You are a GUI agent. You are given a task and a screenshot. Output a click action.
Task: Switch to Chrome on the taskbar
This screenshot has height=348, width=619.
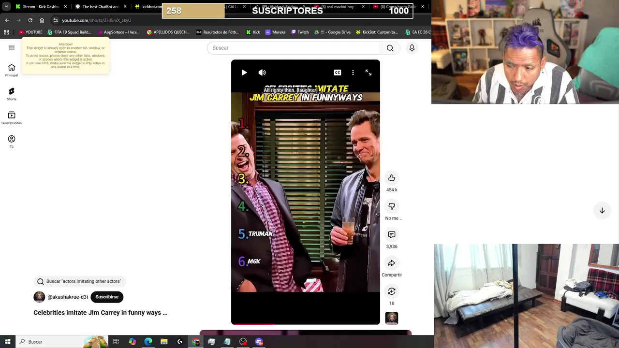point(196,342)
